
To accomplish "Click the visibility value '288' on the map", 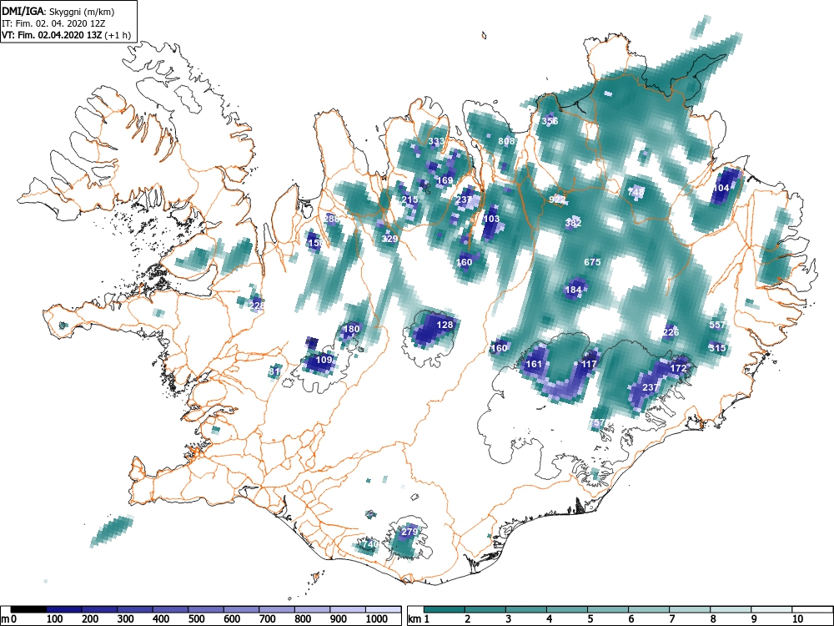I will [x=331, y=219].
